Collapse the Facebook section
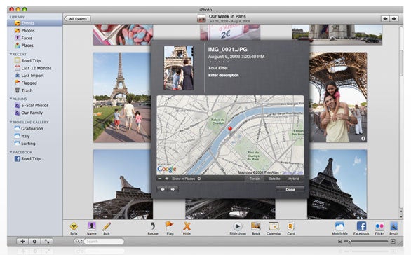 tap(11, 152)
